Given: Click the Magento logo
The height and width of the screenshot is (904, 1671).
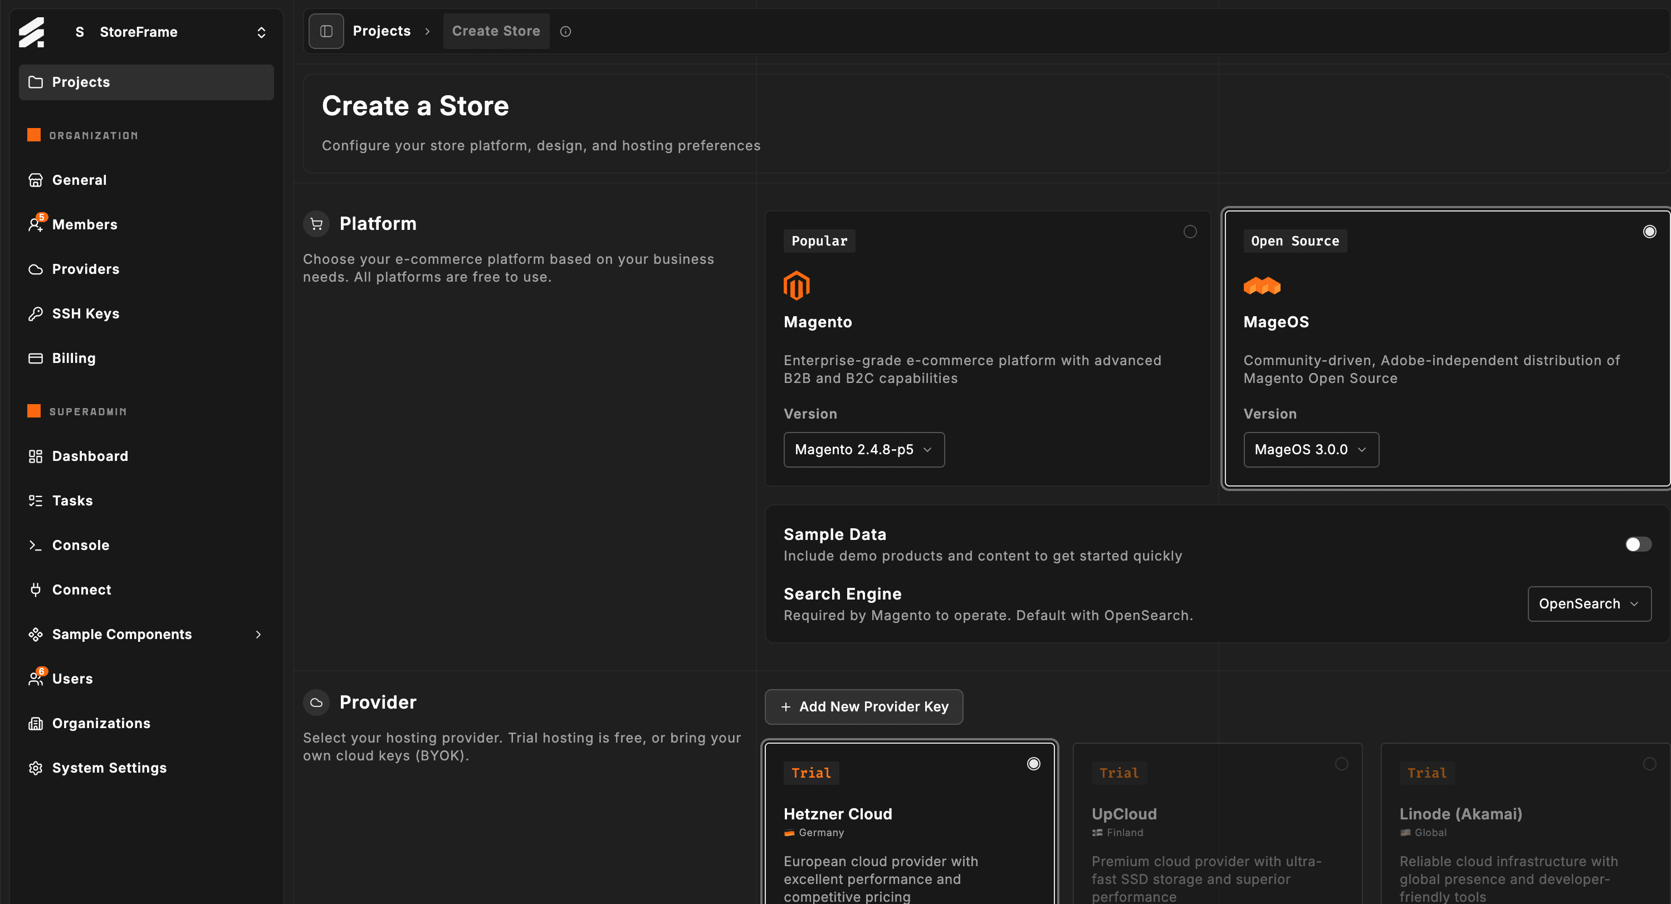Looking at the screenshot, I should coord(797,286).
